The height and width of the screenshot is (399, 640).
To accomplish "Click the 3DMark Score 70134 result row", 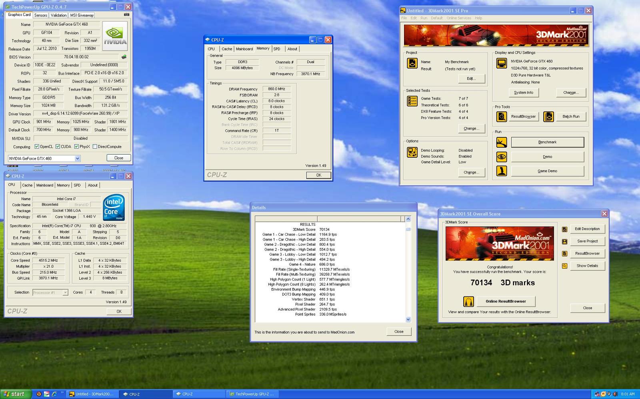I will tap(310, 230).
